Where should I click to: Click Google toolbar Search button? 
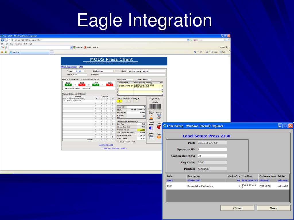pos(77,48)
